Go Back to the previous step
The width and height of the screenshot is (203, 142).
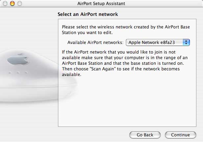(x=145, y=135)
